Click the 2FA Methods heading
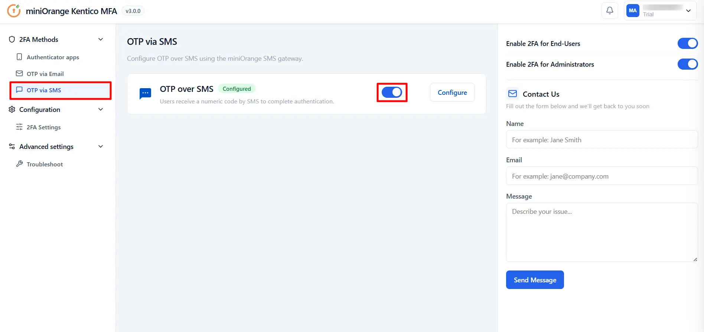This screenshot has height=332, width=704. click(39, 39)
